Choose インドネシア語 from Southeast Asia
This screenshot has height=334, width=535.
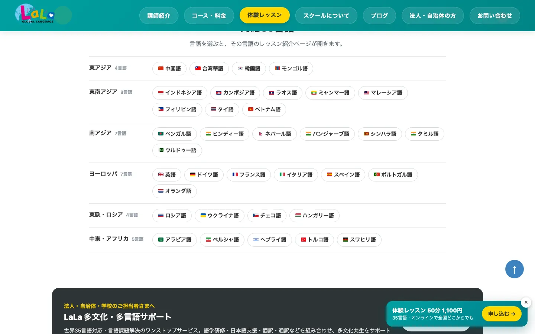click(x=180, y=93)
